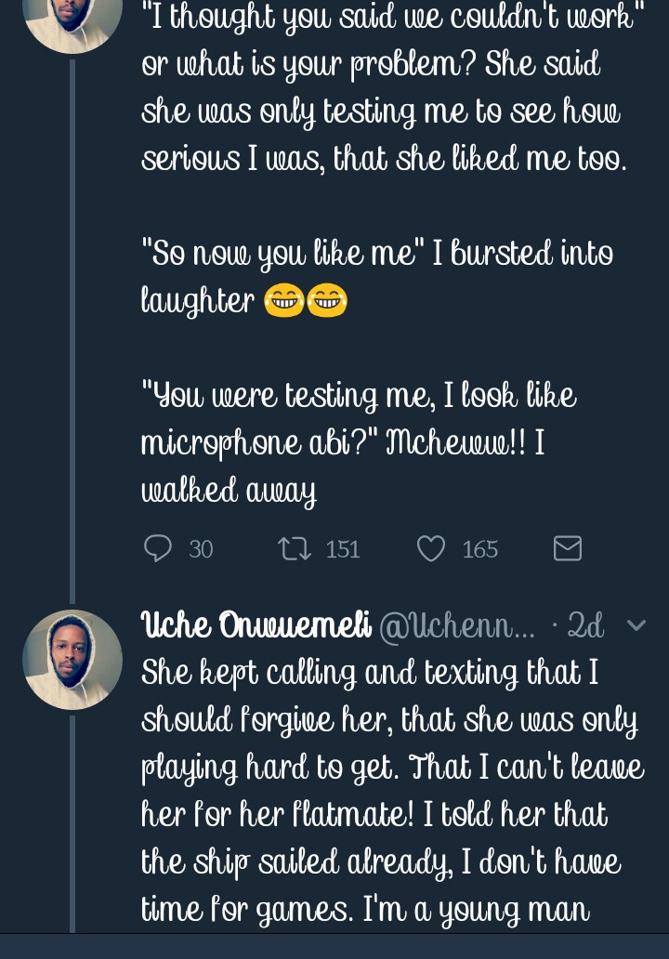Open tweet via the 2d timestamp
Viewport: 669px width, 959px height.
585,626
